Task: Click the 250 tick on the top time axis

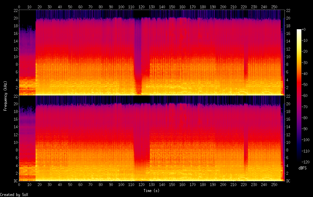Action: click(x=274, y=7)
